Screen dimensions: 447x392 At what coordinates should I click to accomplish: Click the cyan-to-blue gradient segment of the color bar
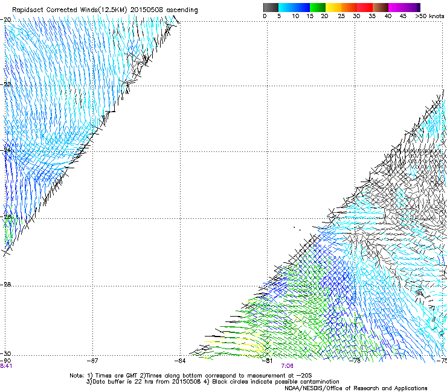294,7
